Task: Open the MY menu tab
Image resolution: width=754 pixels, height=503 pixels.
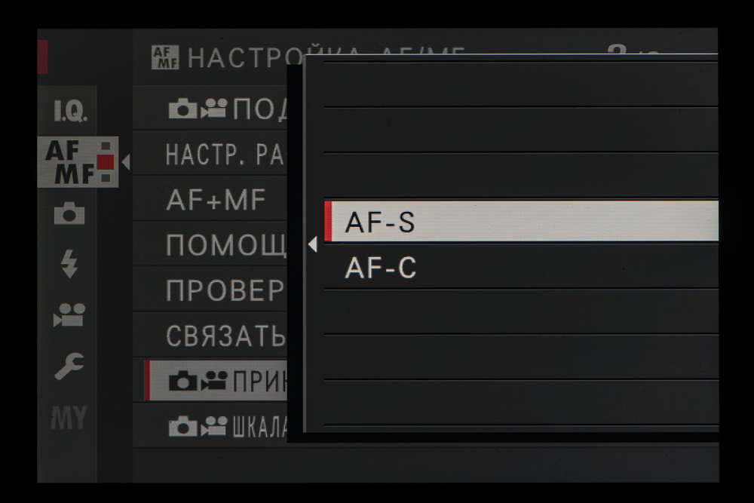Action: point(69,417)
